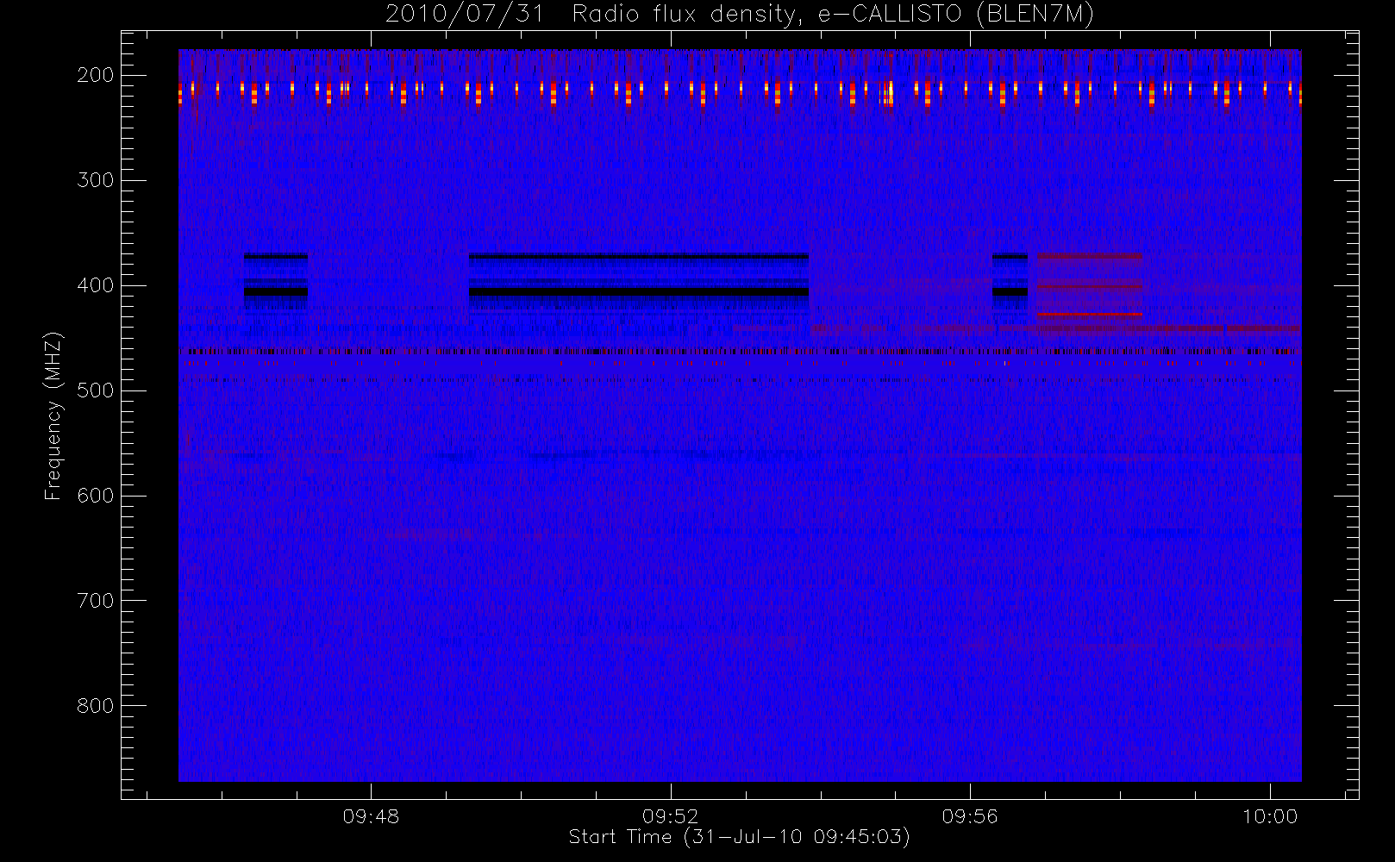Screen dimensions: 1395x862
Task: Click the "Start Time (31-Jul-10 09:45:03)" label
Action: tap(740, 837)
